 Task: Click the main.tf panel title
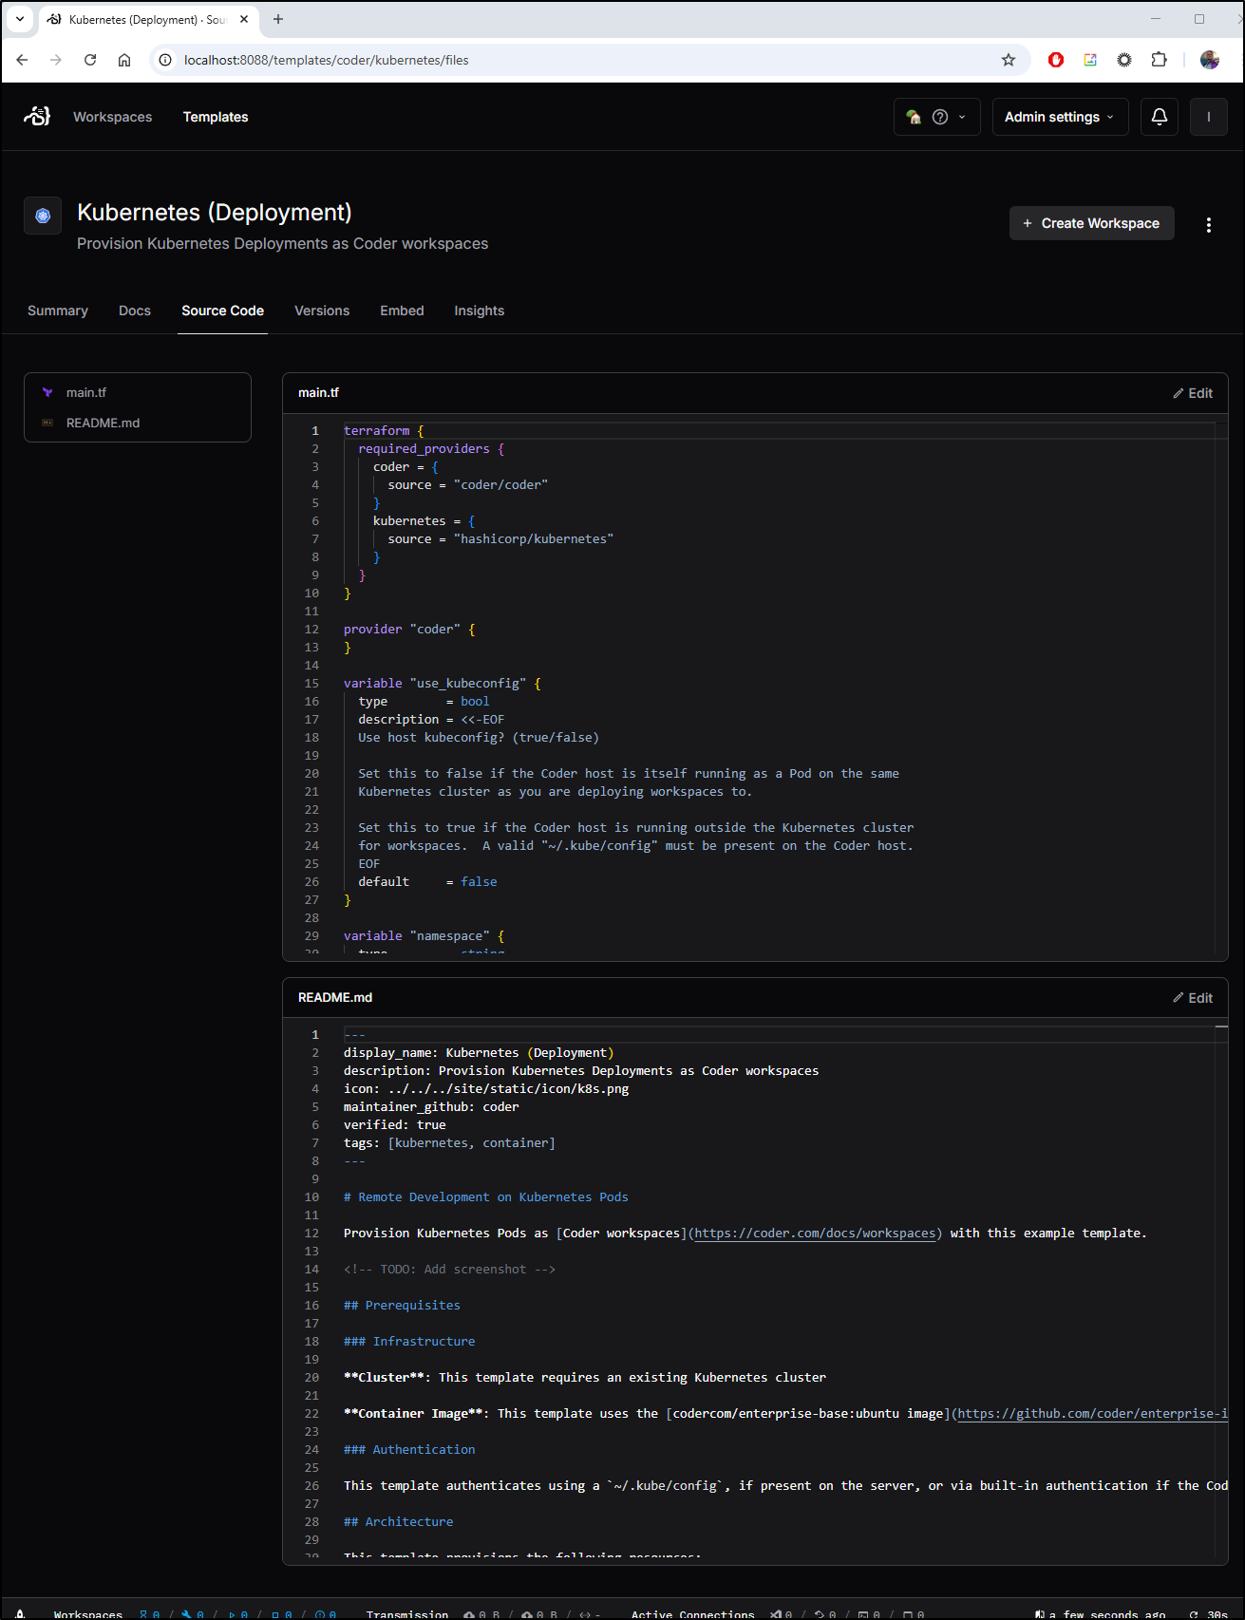click(318, 393)
